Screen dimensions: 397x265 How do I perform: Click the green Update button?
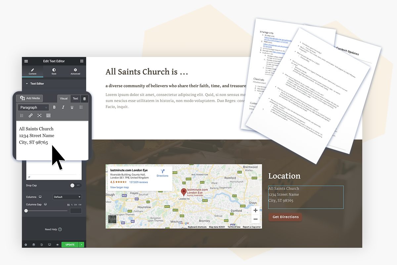[x=70, y=245]
